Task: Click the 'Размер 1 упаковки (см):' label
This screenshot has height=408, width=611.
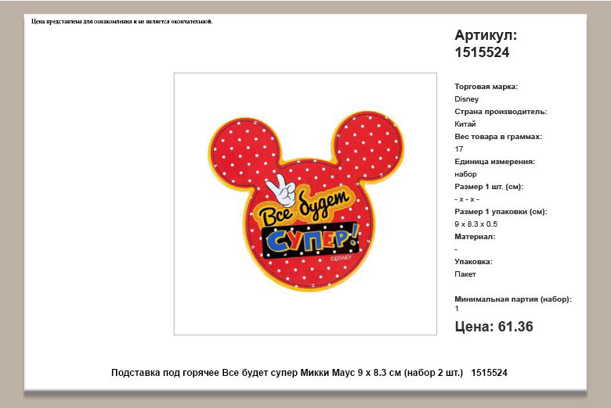Action: (501, 212)
